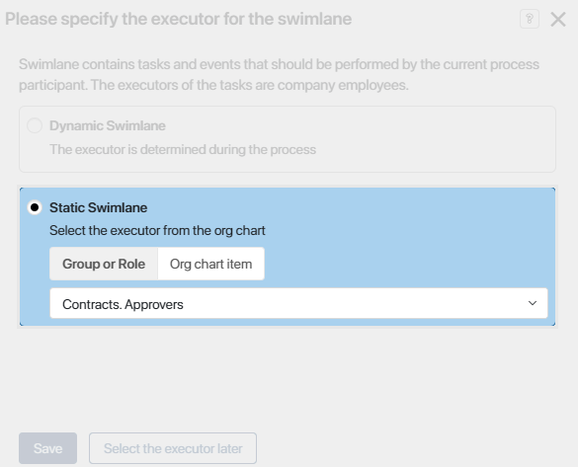Click the Save button

point(48,448)
